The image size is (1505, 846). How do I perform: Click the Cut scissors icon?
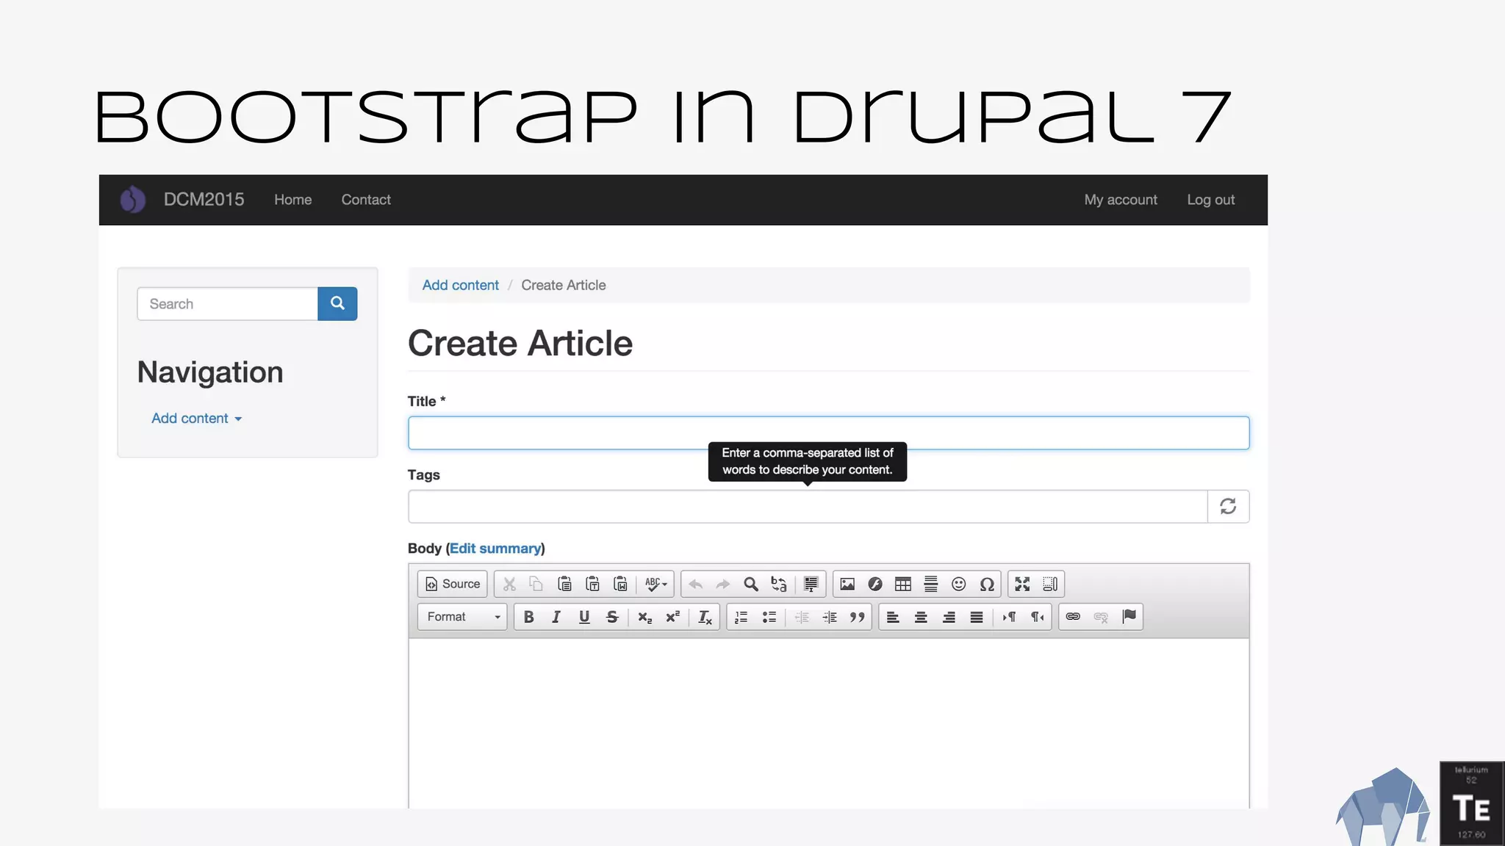coord(509,584)
